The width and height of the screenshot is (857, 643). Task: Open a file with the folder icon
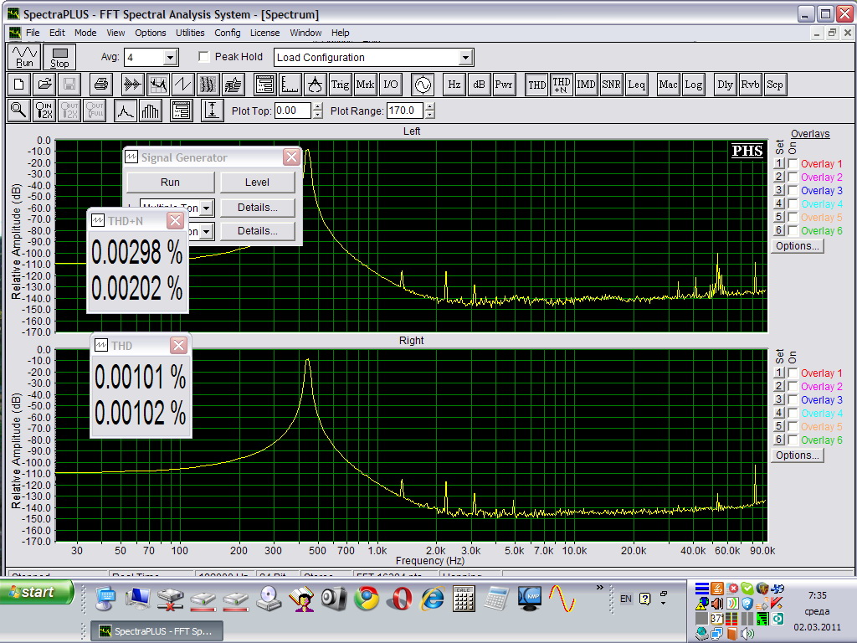(44, 85)
